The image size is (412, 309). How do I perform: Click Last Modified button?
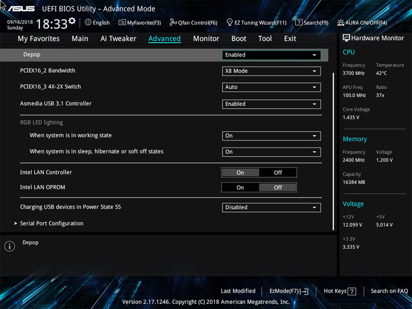pos(238,291)
